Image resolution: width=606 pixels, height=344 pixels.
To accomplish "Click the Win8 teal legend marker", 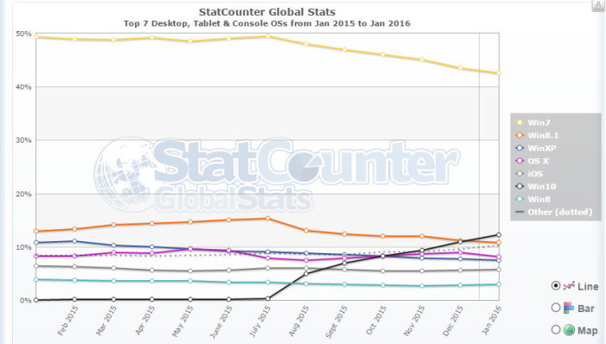I will [x=519, y=200].
